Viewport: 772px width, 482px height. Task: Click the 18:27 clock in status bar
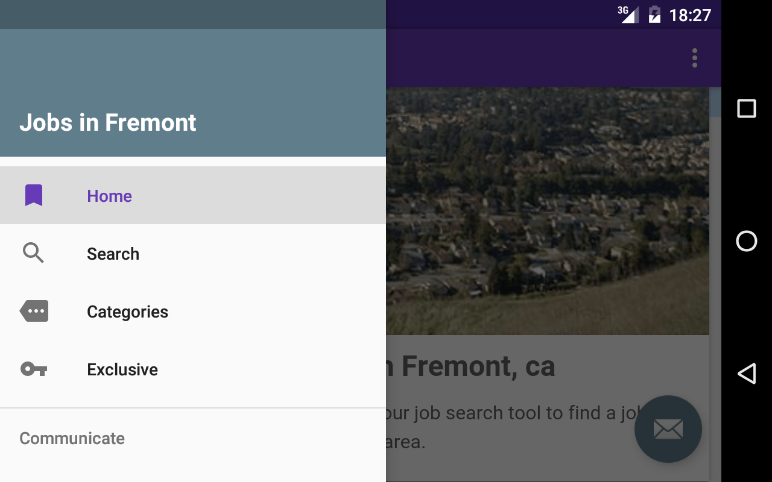pos(690,15)
